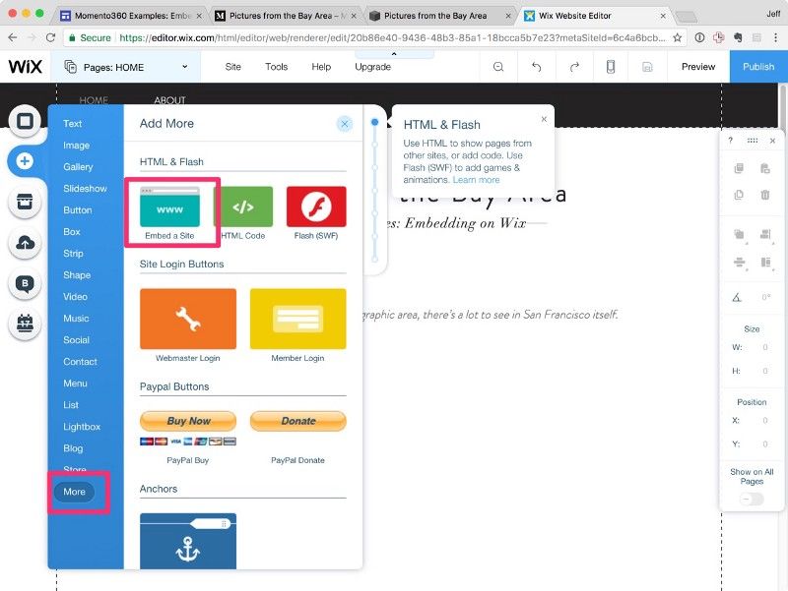Click the toolbar drag handle dots

pos(753,141)
